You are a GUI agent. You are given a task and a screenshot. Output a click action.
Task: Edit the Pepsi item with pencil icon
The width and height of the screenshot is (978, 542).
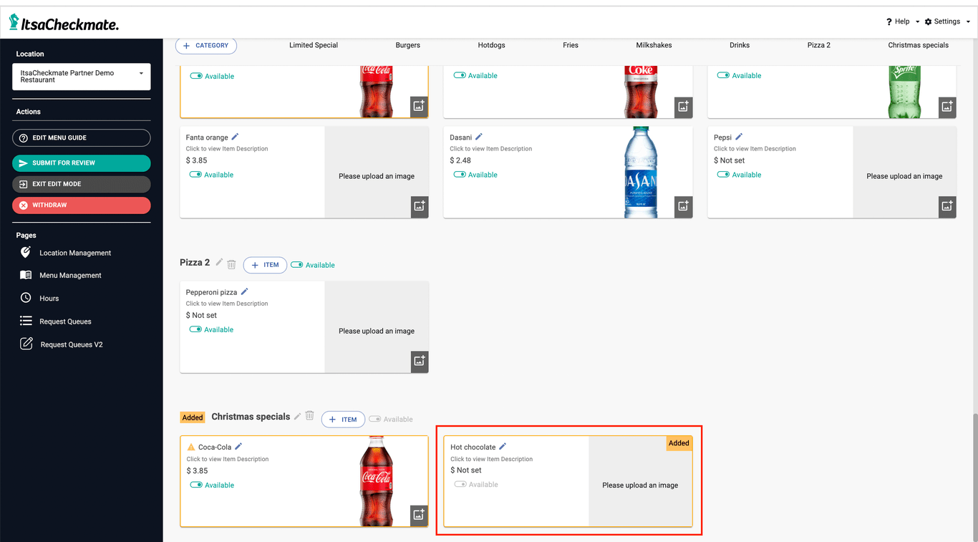(739, 137)
